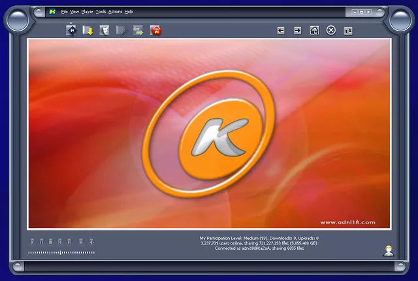Screen dimensions: 418x281
Task: Click the green arrows Traffic icon
Action: click(138, 30)
